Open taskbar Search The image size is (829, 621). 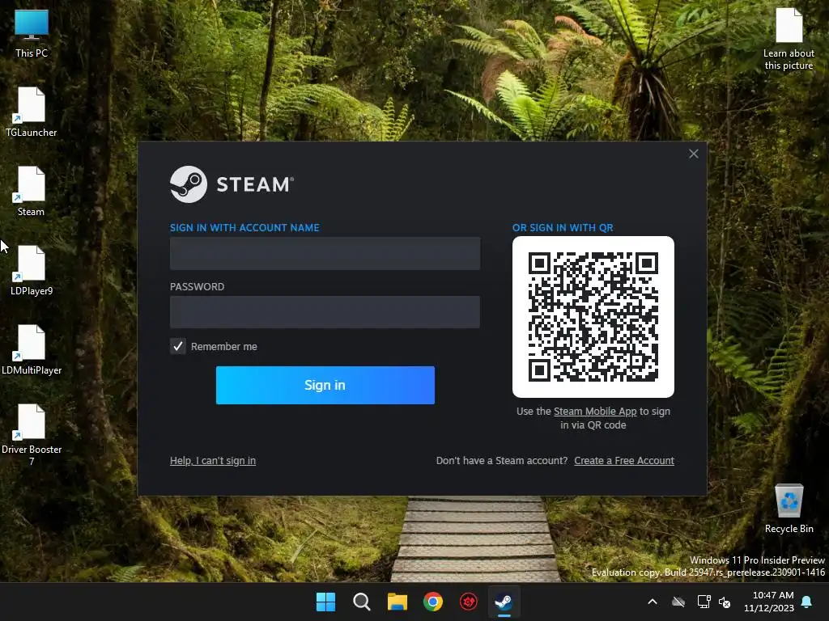point(362,602)
